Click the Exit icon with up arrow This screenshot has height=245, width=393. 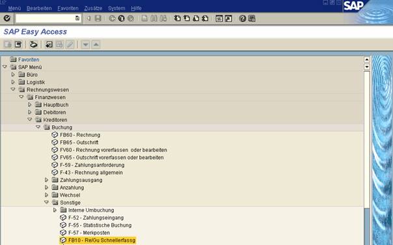coord(121,18)
